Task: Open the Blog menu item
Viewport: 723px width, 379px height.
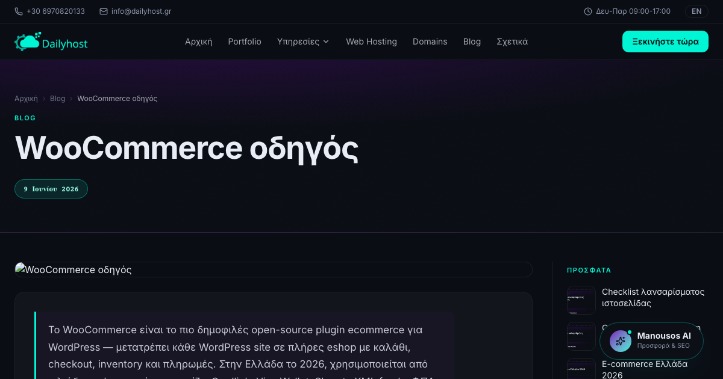Action: tap(472, 42)
